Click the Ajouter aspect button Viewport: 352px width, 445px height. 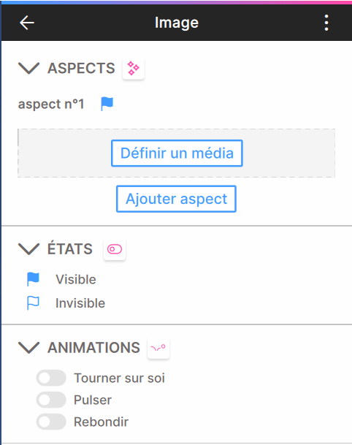(176, 199)
